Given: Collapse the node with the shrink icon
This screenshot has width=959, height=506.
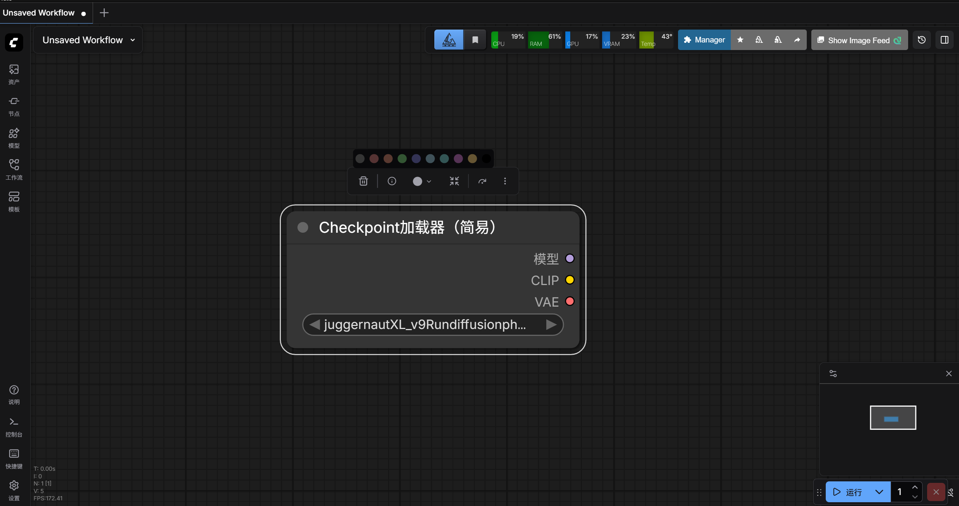Looking at the screenshot, I should click(454, 181).
